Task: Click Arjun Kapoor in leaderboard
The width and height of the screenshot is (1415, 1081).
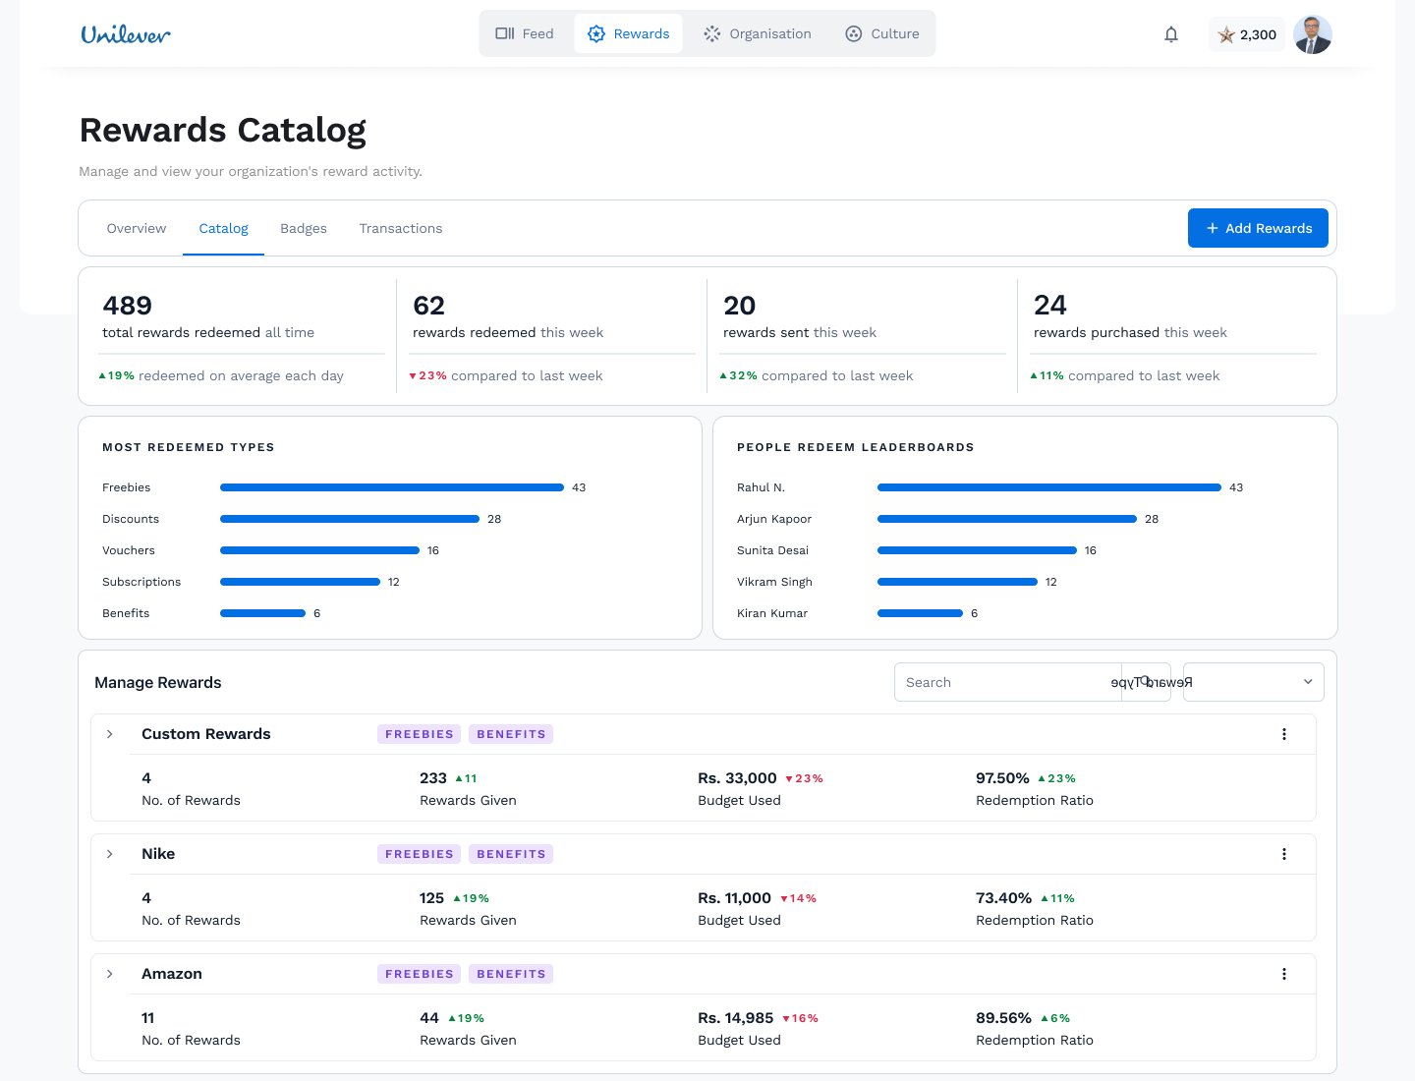Action: (x=774, y=519)
